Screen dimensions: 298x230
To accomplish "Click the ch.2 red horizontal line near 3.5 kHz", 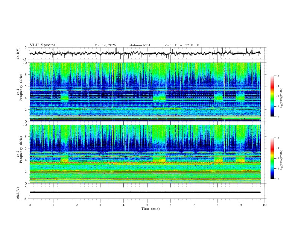I will pyautogui.click(x=145, y=163).
